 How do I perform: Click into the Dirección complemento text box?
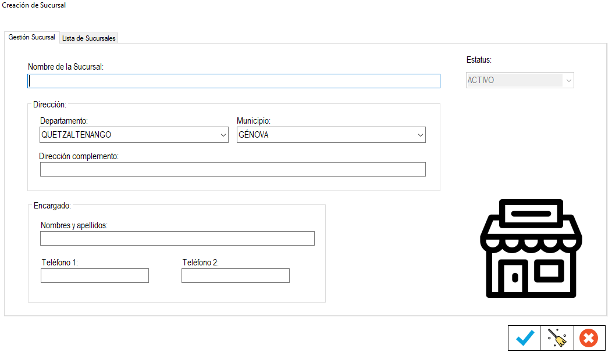pos(233,169)
